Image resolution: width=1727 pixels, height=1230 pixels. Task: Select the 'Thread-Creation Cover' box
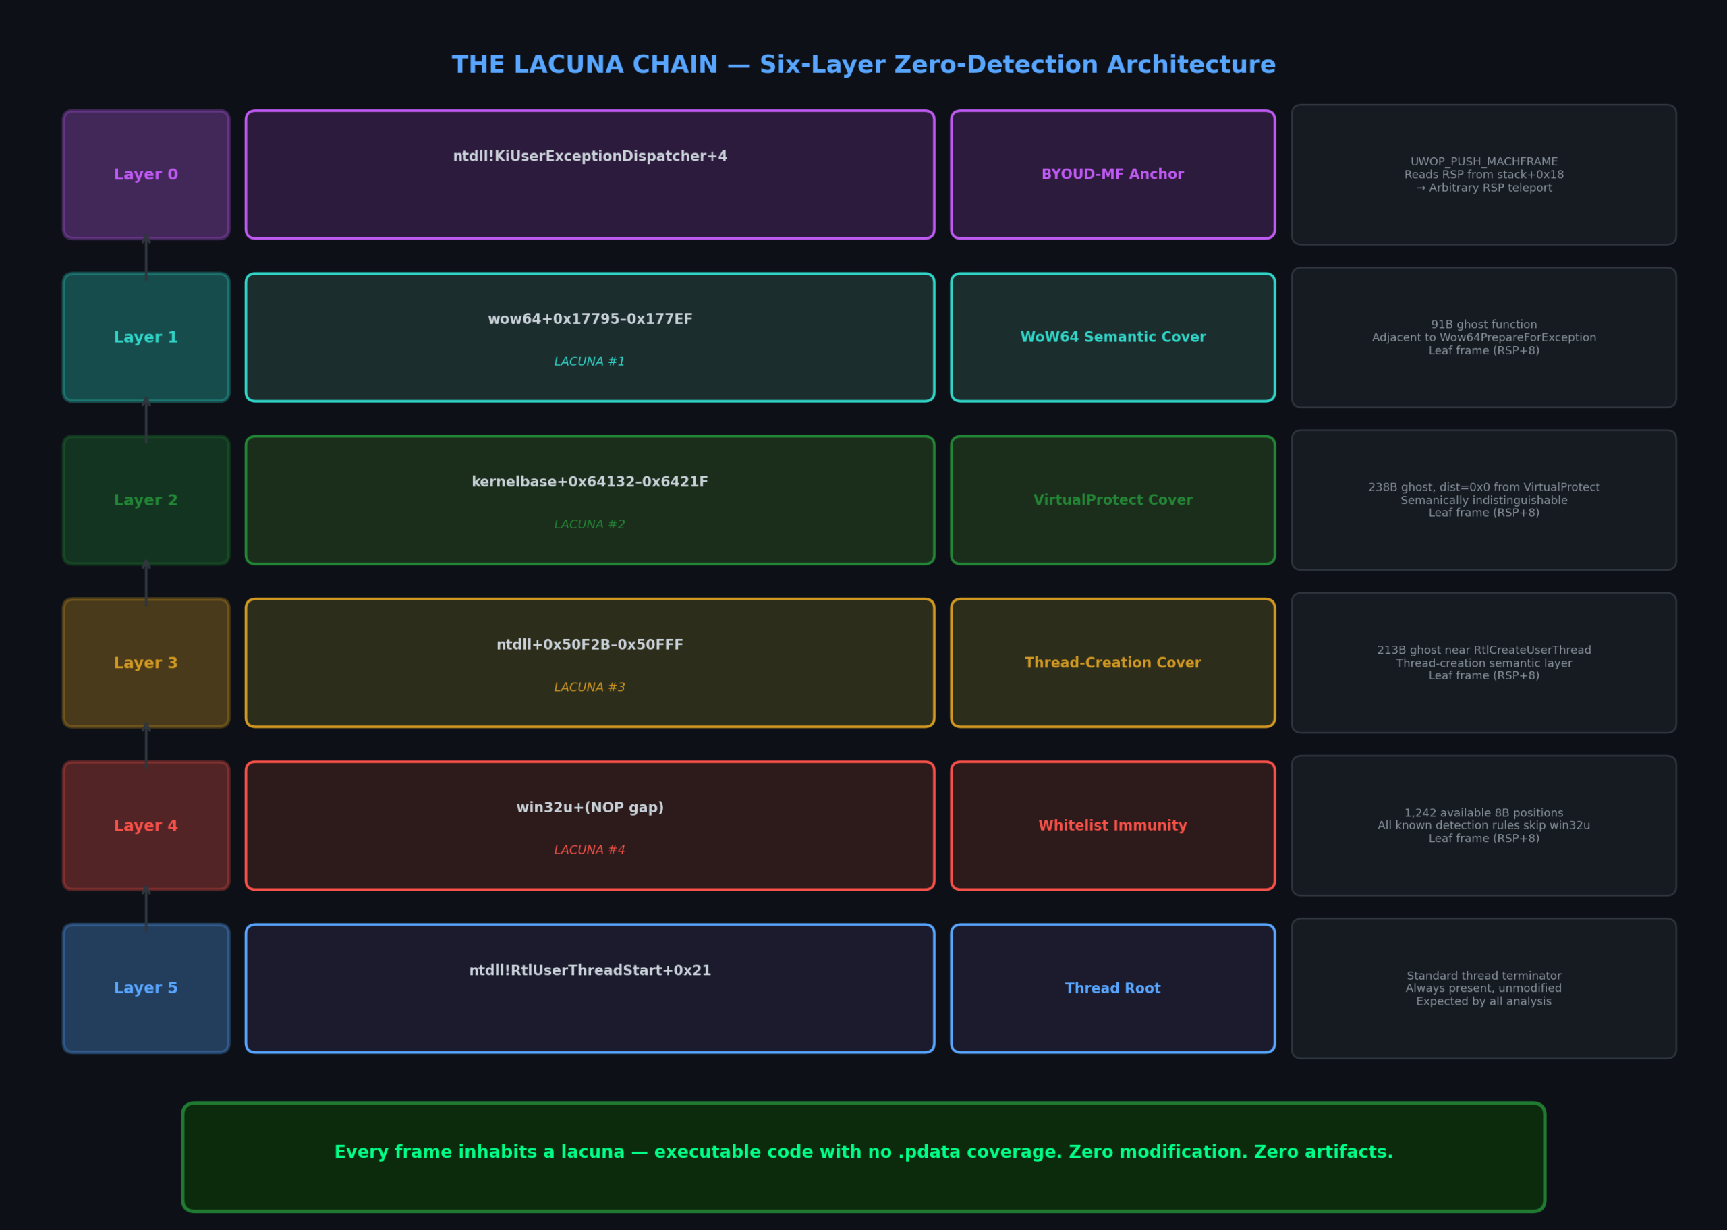[x=1113, y=663]
